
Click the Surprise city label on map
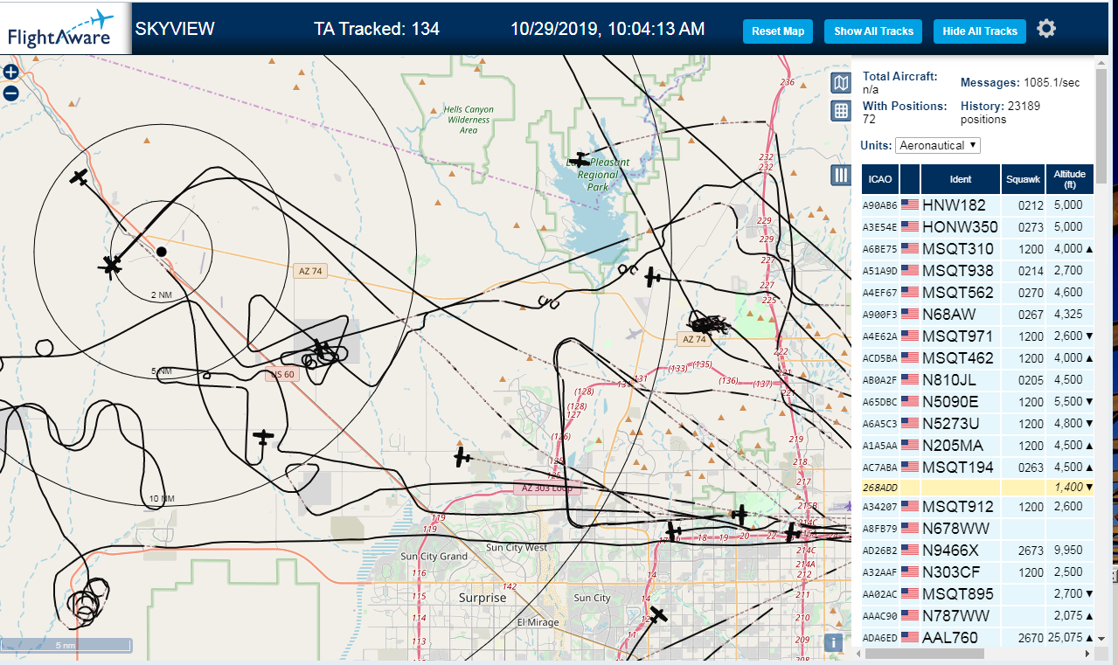pos(483,599)
